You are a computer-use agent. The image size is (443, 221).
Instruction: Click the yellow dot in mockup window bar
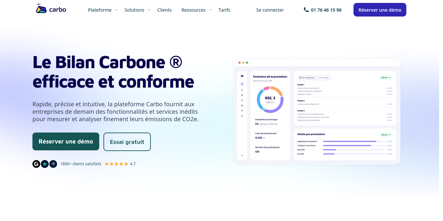[x=243, y=63]
